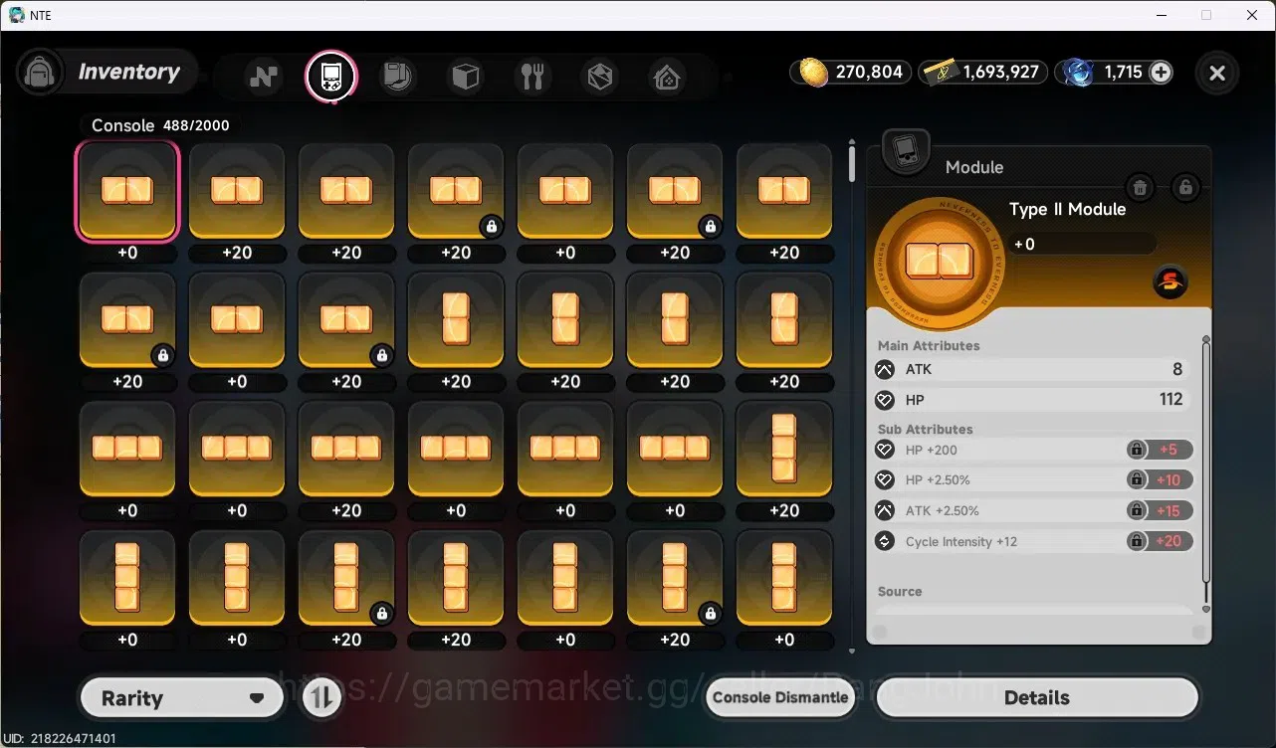Open the cube box category tab
The image size is (1276, 748).
pyautogui.click(x=465, y=76)
